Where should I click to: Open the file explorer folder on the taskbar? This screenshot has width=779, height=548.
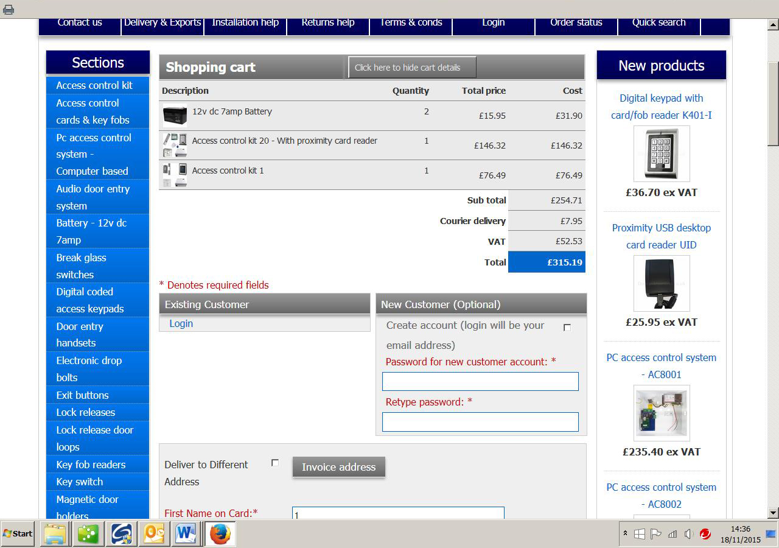pos(55,534)
